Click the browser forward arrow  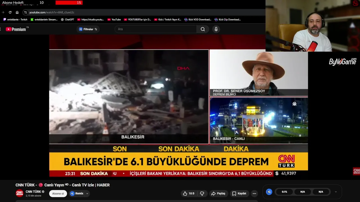coord(3,12)
